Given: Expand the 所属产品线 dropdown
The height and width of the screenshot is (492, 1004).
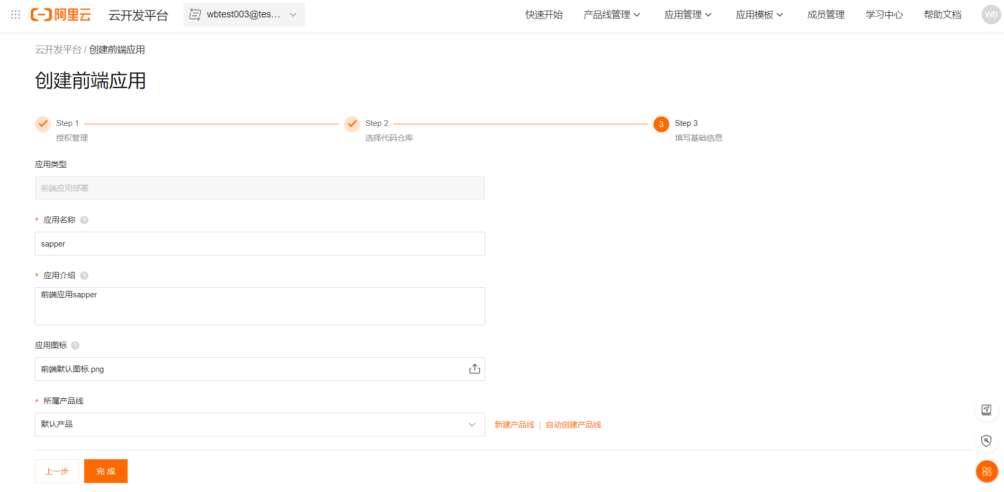Looking at the screenshot, I should (x=259, y=424).
